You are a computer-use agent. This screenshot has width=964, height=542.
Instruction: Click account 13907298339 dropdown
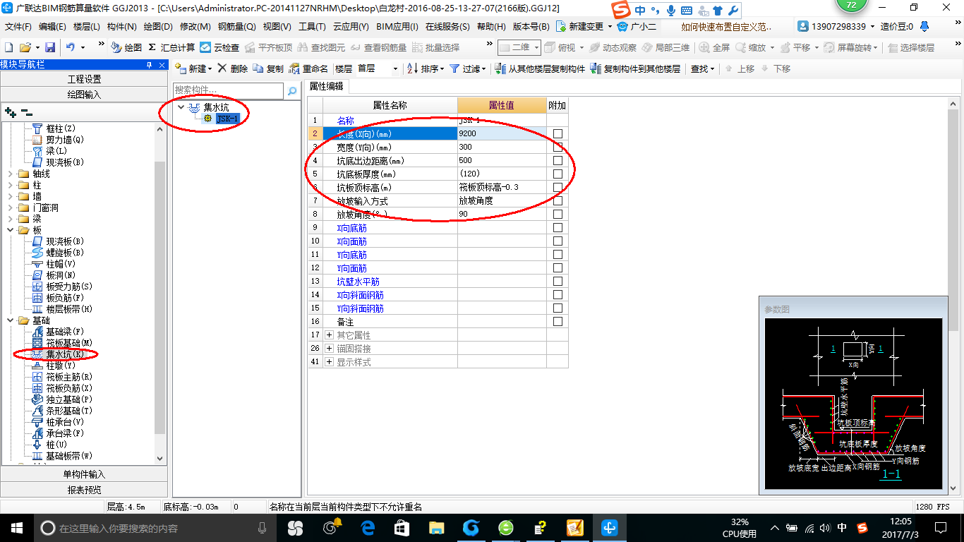tap(836, 26)
